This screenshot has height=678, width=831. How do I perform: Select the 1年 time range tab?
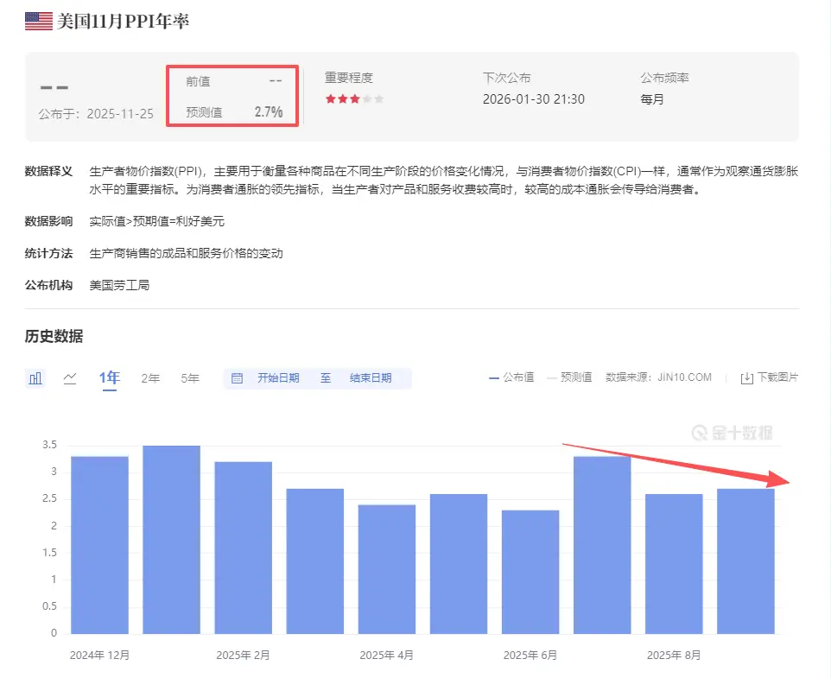(x=110, y=378)
